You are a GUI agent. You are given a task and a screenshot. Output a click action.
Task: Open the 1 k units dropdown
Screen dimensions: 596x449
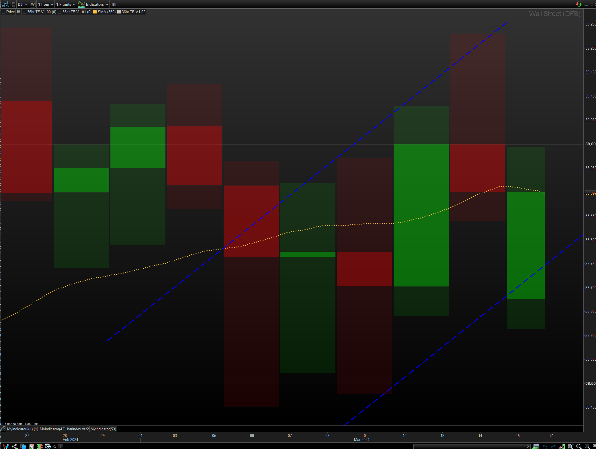[65, 4]
